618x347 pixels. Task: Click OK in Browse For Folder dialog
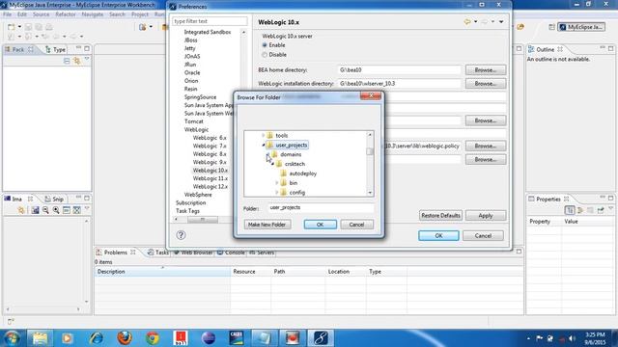coord(320,225)
